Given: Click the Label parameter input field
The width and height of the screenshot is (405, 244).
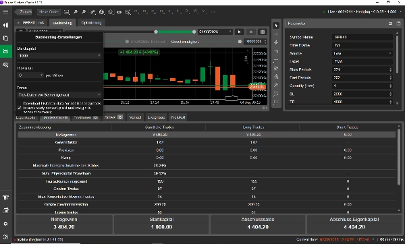Looking at the screenshot, I should (362, 61).
